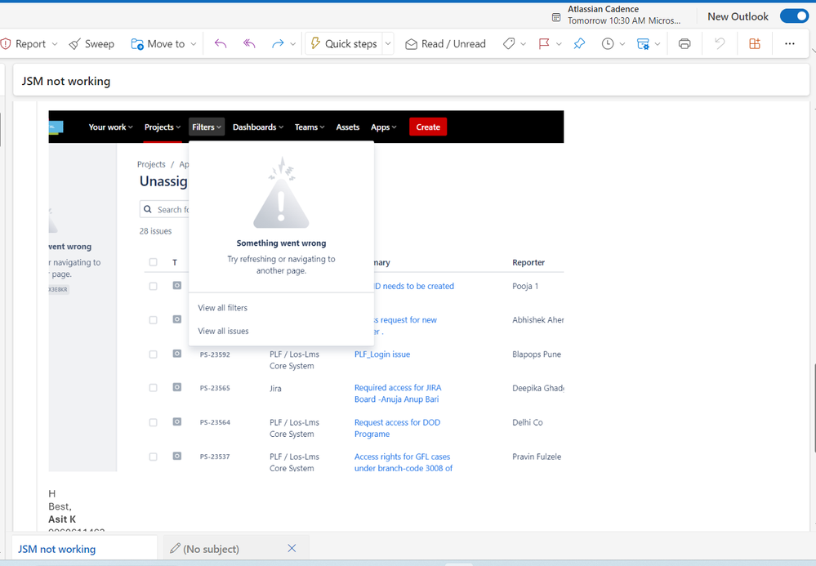This screenshot has width=816, height=566.
Task: Open the More options ellipsis
Action: click(790, 44)
